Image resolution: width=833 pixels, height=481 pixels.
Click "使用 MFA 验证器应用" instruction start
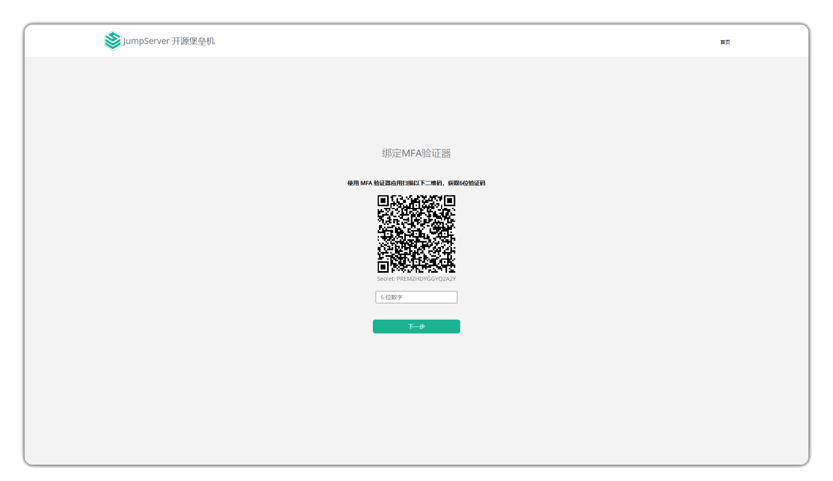point(375,183)
